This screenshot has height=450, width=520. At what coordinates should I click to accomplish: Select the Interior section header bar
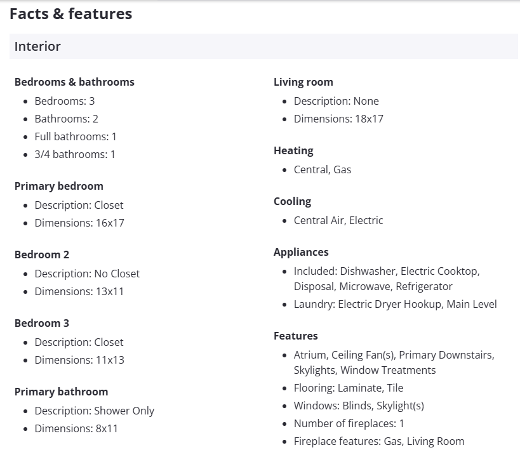(x=263, y=46)
